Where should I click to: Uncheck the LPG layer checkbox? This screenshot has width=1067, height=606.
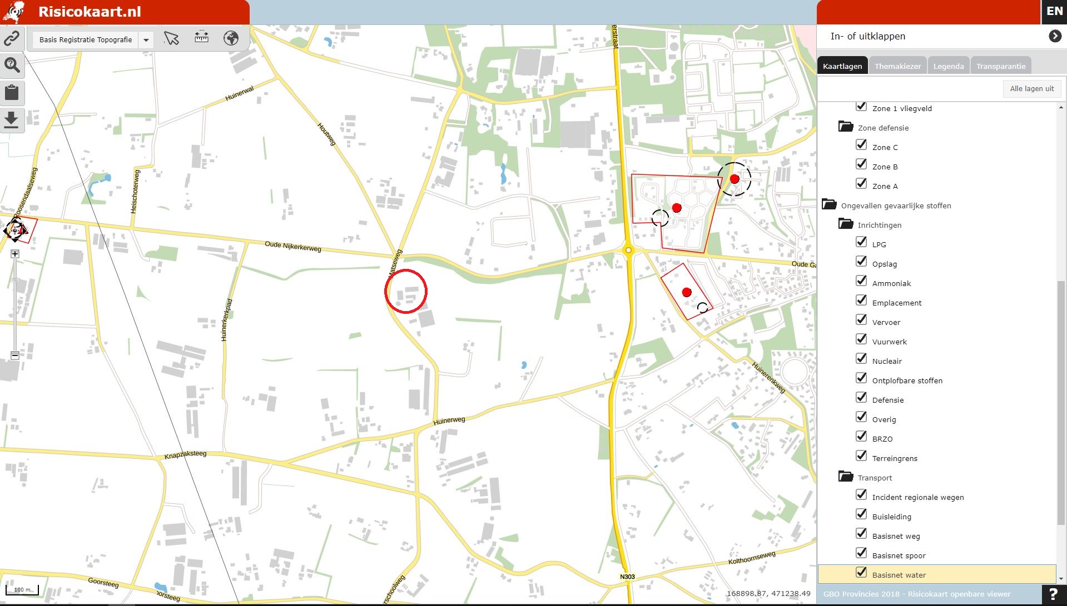click(x=861, y=242)
